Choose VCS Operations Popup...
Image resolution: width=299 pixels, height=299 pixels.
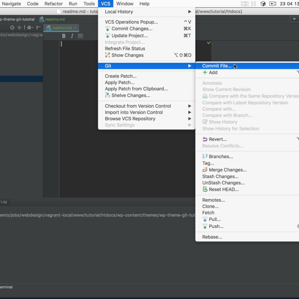click(147, 22)
